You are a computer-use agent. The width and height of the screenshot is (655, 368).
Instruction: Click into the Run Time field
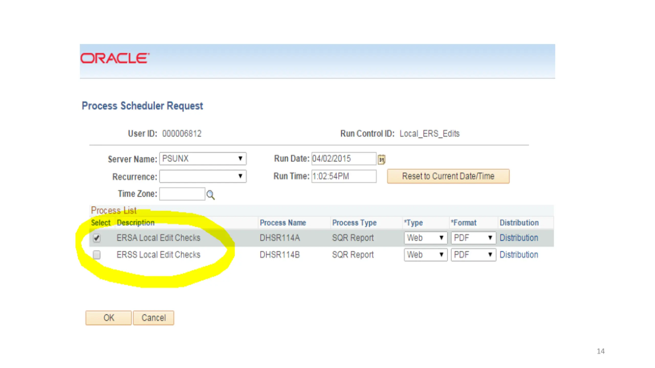[x=344, y=176]
